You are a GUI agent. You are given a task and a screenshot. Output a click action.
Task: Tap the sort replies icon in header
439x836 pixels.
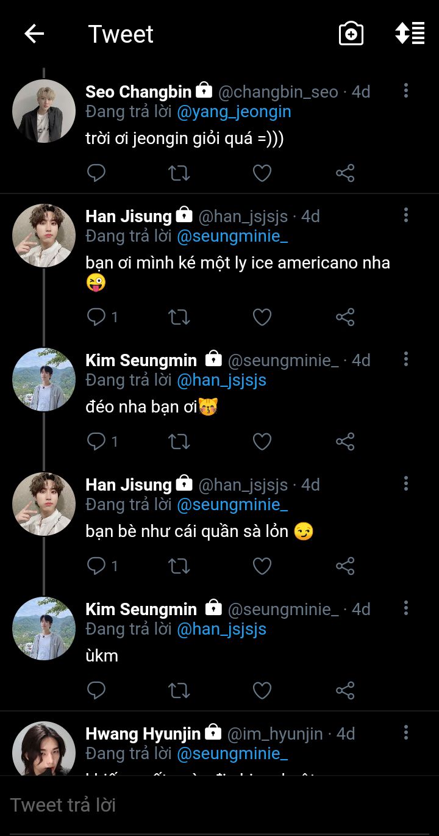point(410,34)
